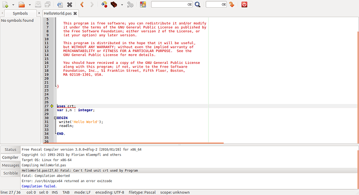359x195 pixels.
Task: Click the "encoding: UTF-8" status bar entry
Action: pyautogui.click(x=110, y=192)
